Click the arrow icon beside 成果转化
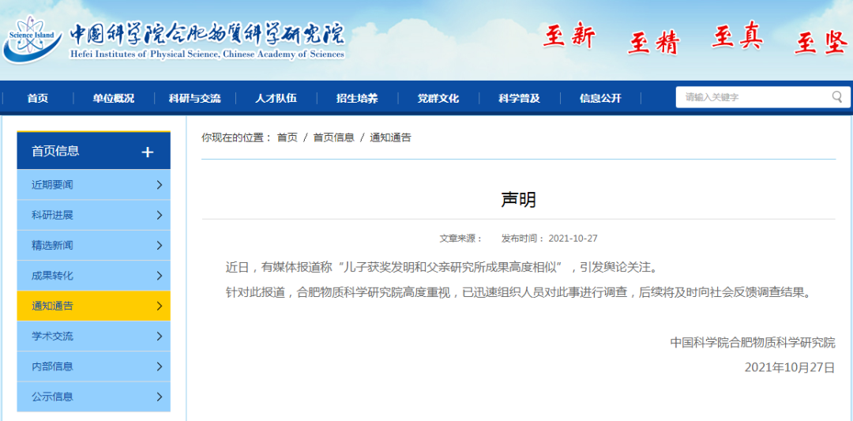 pyautogui.click(x=159, y=276)
